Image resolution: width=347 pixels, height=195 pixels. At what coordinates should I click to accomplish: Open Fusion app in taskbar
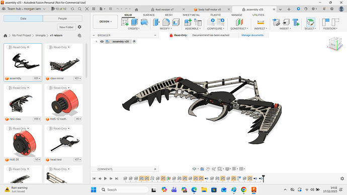pyautogui.click(x=253, y=189)
